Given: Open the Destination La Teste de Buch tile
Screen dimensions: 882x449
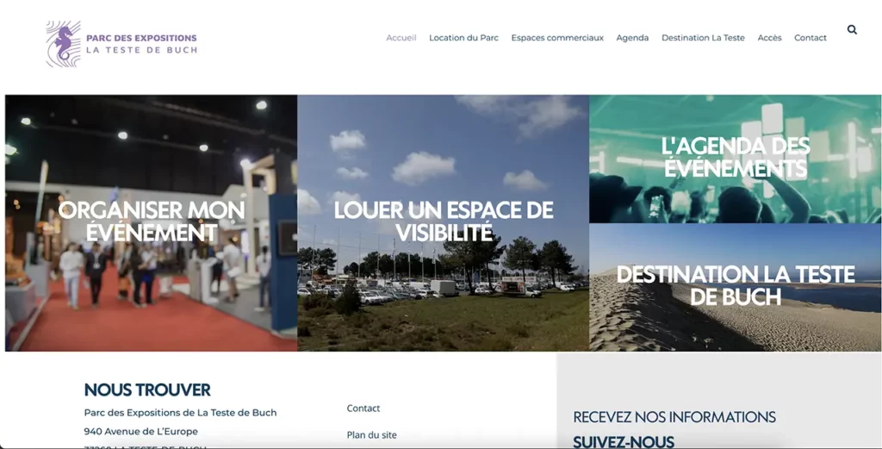Looking at the screenshot, I should [x=736, y=288].
